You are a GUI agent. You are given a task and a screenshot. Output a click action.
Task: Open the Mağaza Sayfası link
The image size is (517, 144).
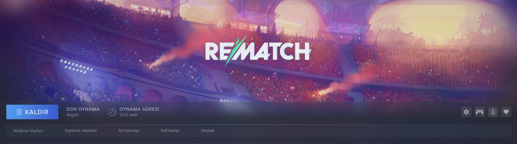[28, 131]
